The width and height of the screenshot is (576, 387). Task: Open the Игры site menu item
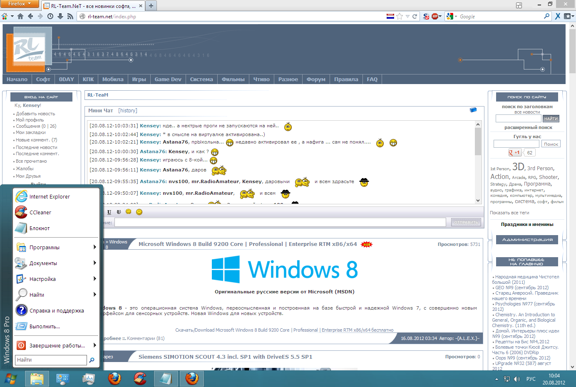pos(139,79)
